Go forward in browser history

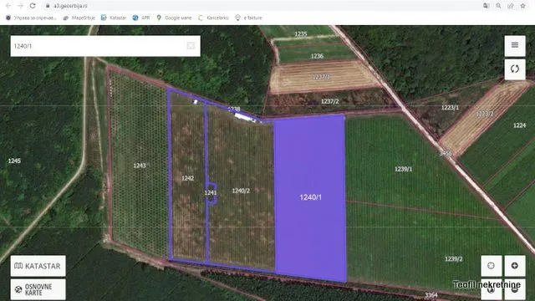(x=20, y=6)
